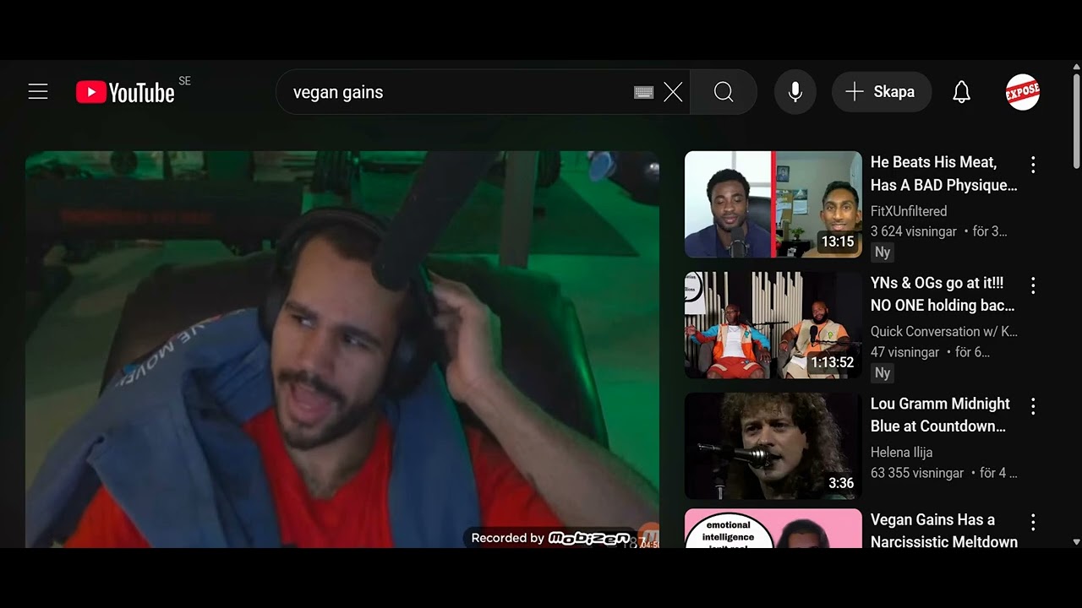The width and height of the screenshot is (1082, 608).
Task: Open the title 'YNs & OGs go at it!!!'
Action: pos(943,295)
